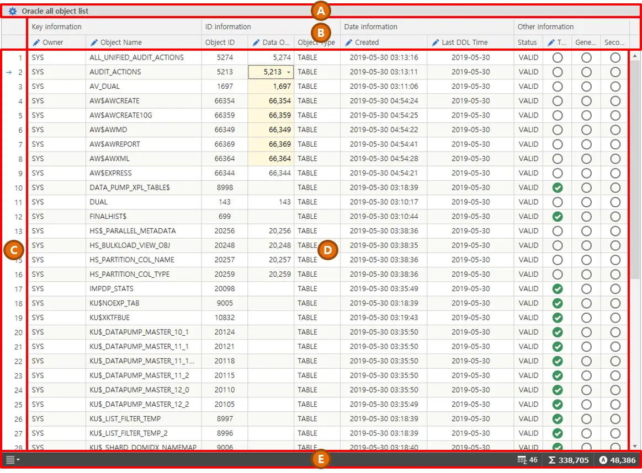This screenshot has width=642, height=473.
Task: Open the gear settings icon beside Oracle all object list
Action: tap(13, 11)
